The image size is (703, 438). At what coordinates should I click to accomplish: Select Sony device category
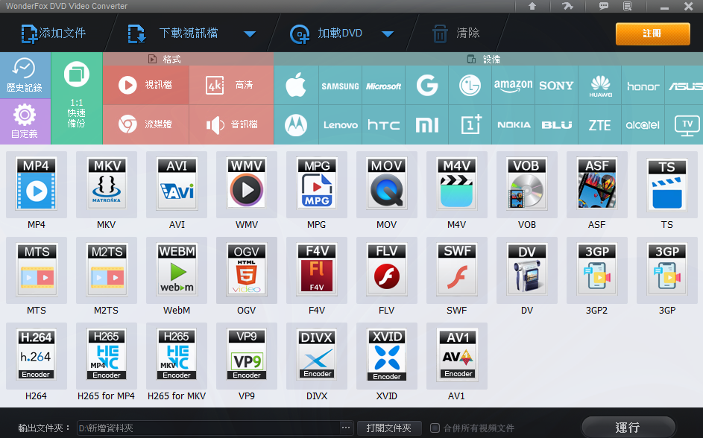(556, 85)
